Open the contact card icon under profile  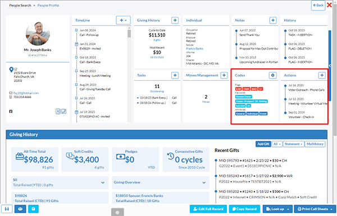click(x=58, y=112)
